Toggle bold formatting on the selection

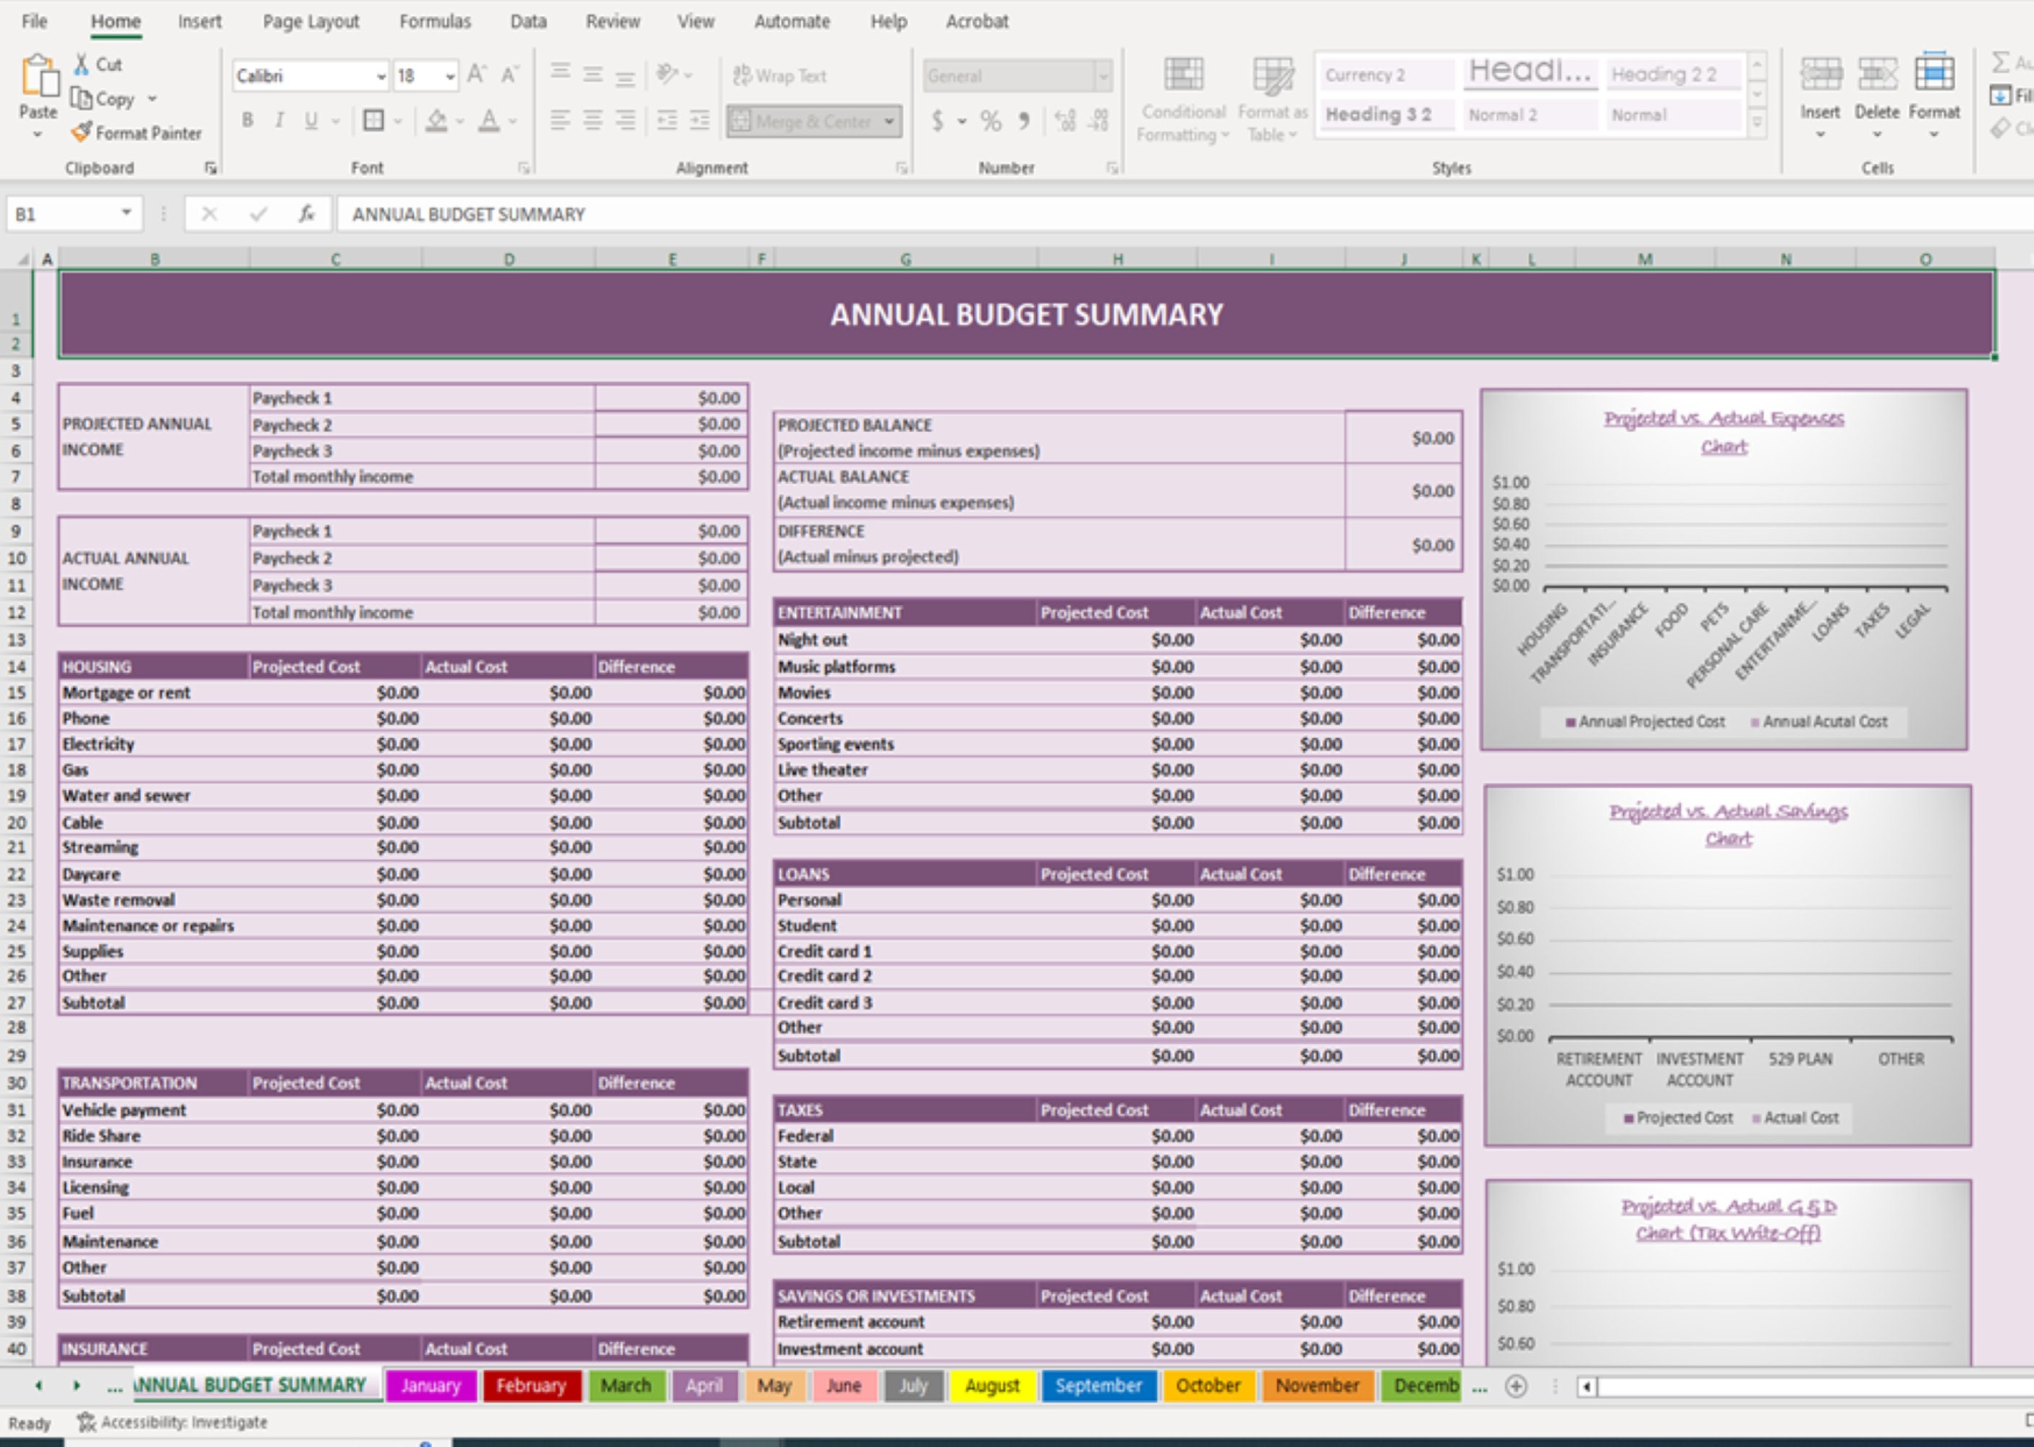coord(247,121)
